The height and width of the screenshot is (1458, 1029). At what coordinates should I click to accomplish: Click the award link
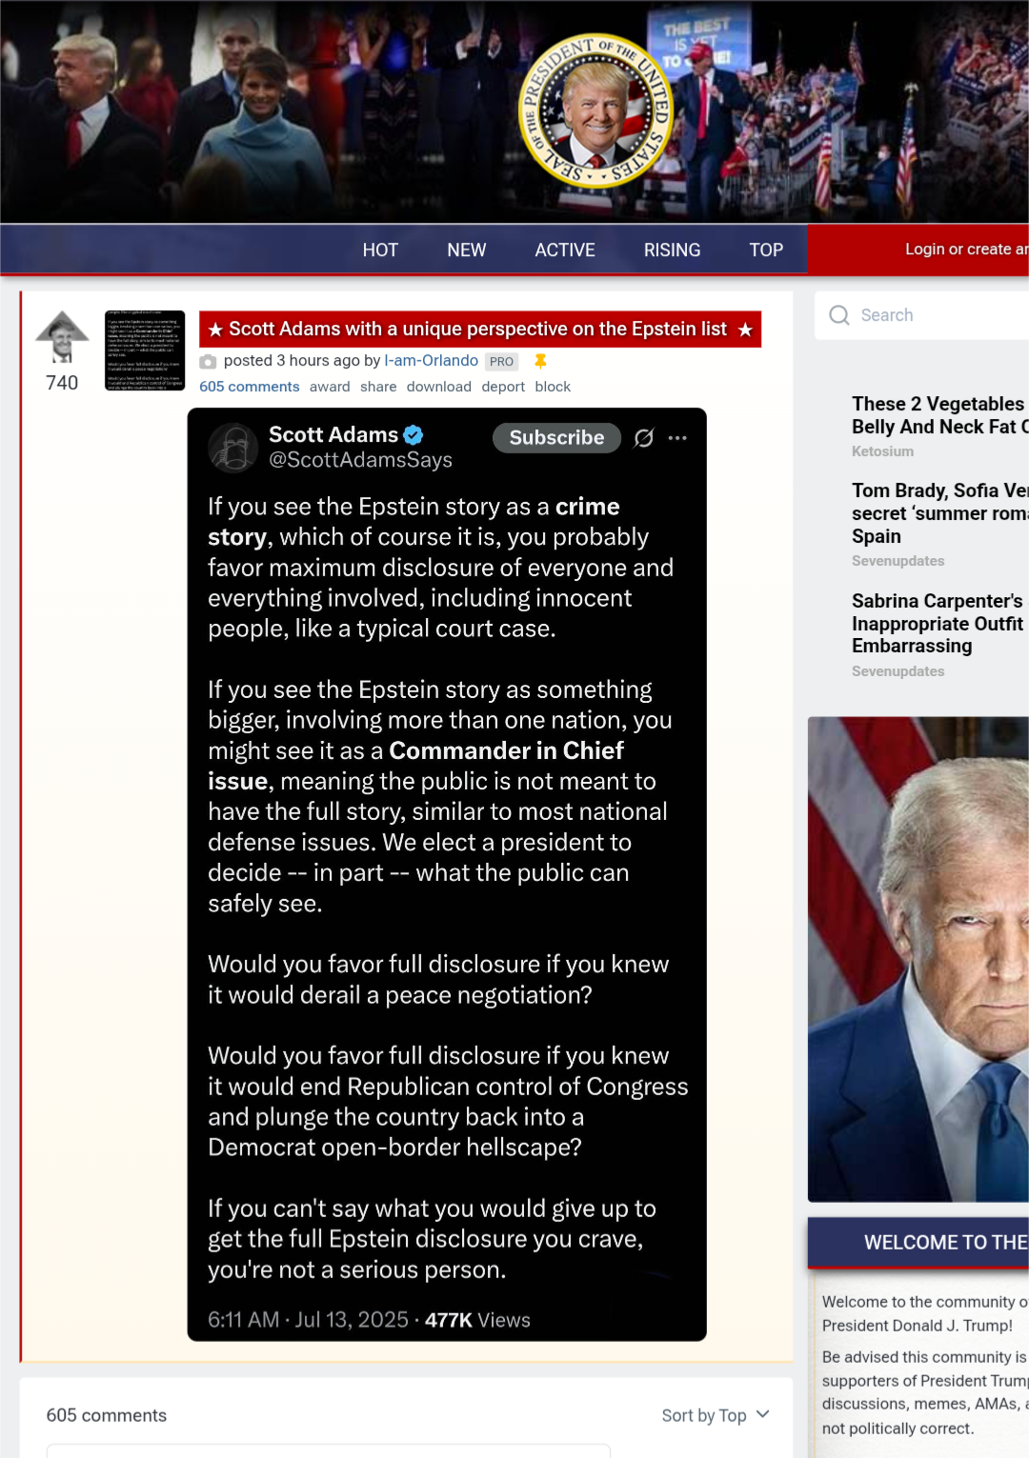click(x=330, y=387)
